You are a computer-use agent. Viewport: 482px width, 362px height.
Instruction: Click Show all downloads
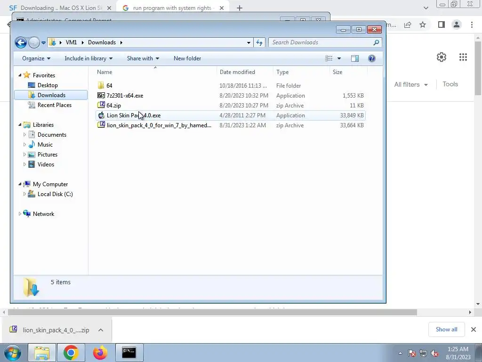446,329
